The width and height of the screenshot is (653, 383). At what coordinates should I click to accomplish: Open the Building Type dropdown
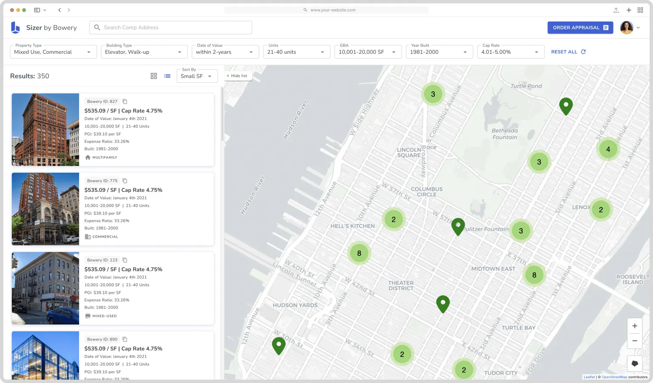144,52
